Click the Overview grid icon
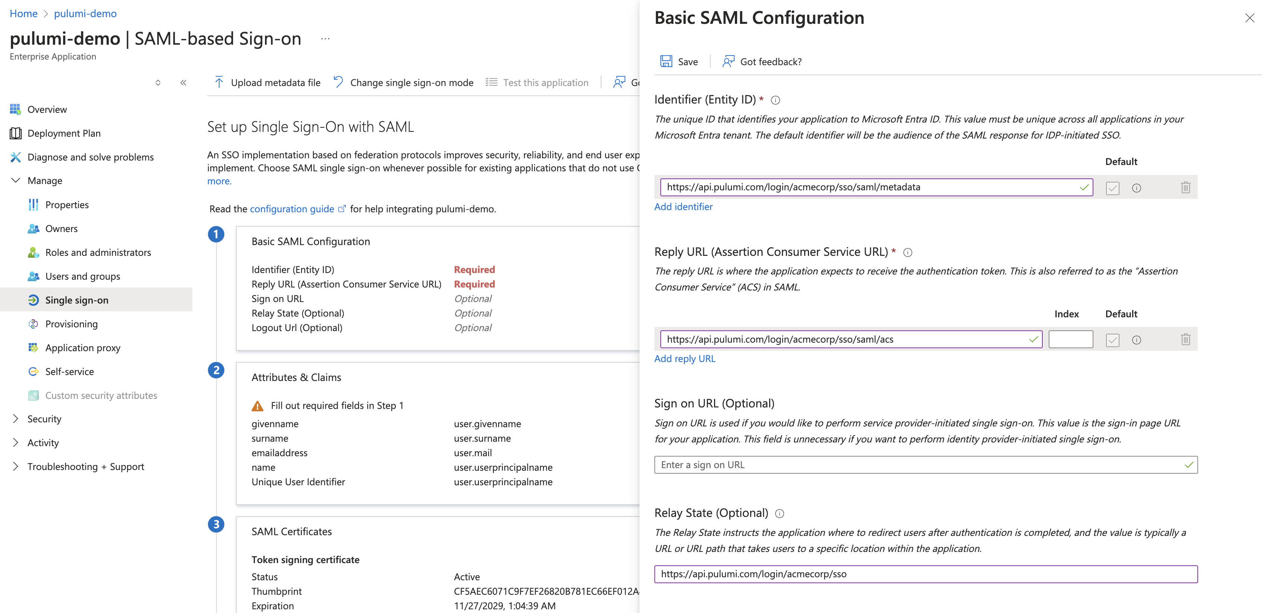1276x613 pixels. [15, 109]
